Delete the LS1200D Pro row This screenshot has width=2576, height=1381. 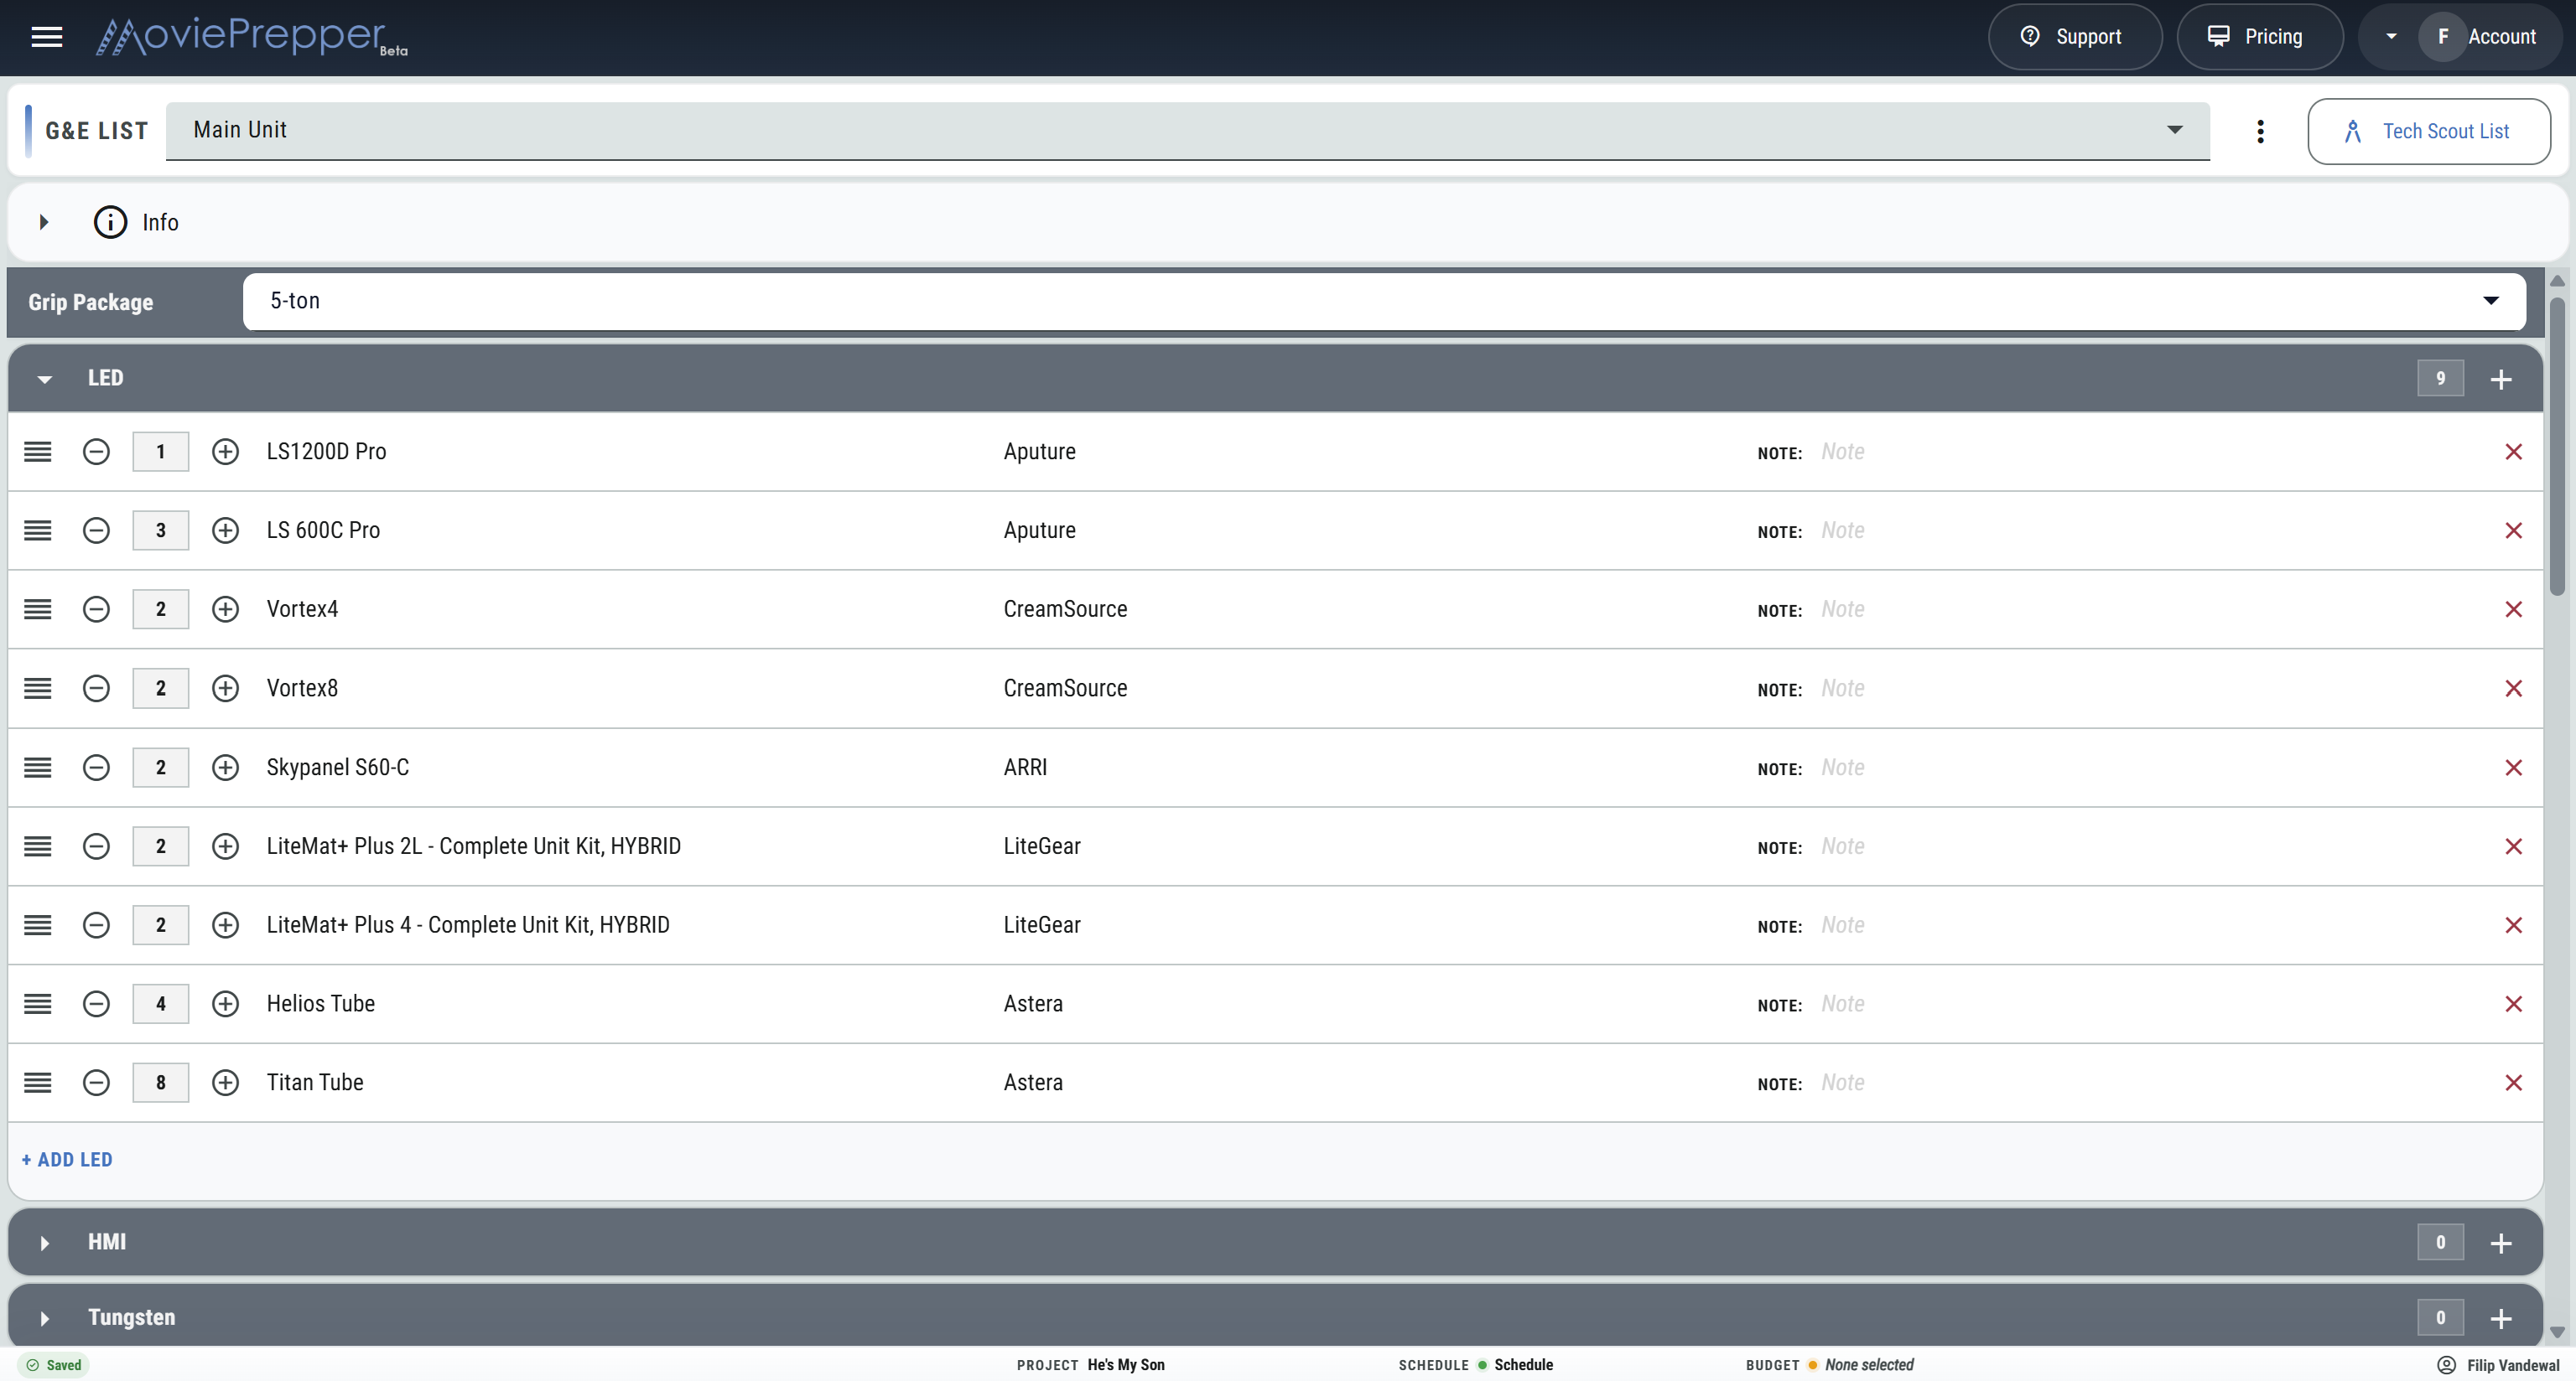[x=2513, y=452]
